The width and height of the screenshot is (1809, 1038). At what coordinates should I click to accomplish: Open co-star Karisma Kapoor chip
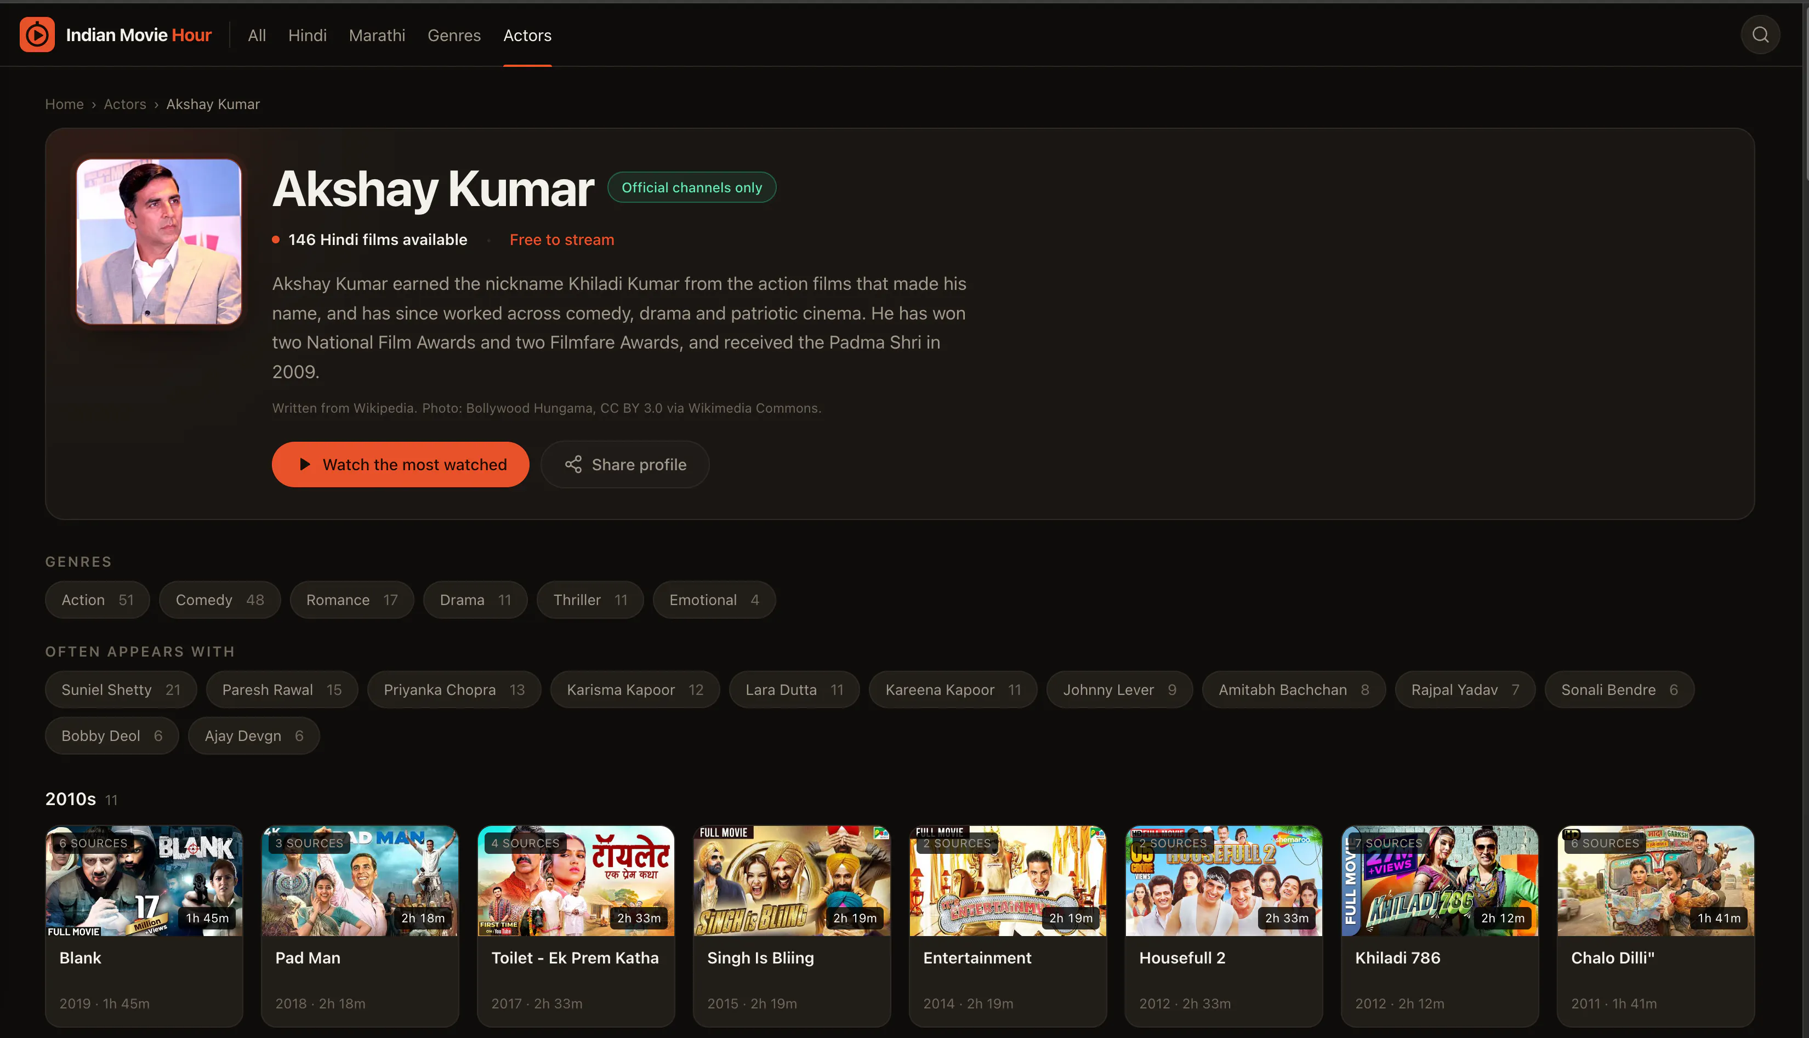point(635,690)
